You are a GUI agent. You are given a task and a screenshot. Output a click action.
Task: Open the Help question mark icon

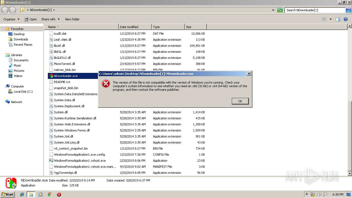(346, 19)
